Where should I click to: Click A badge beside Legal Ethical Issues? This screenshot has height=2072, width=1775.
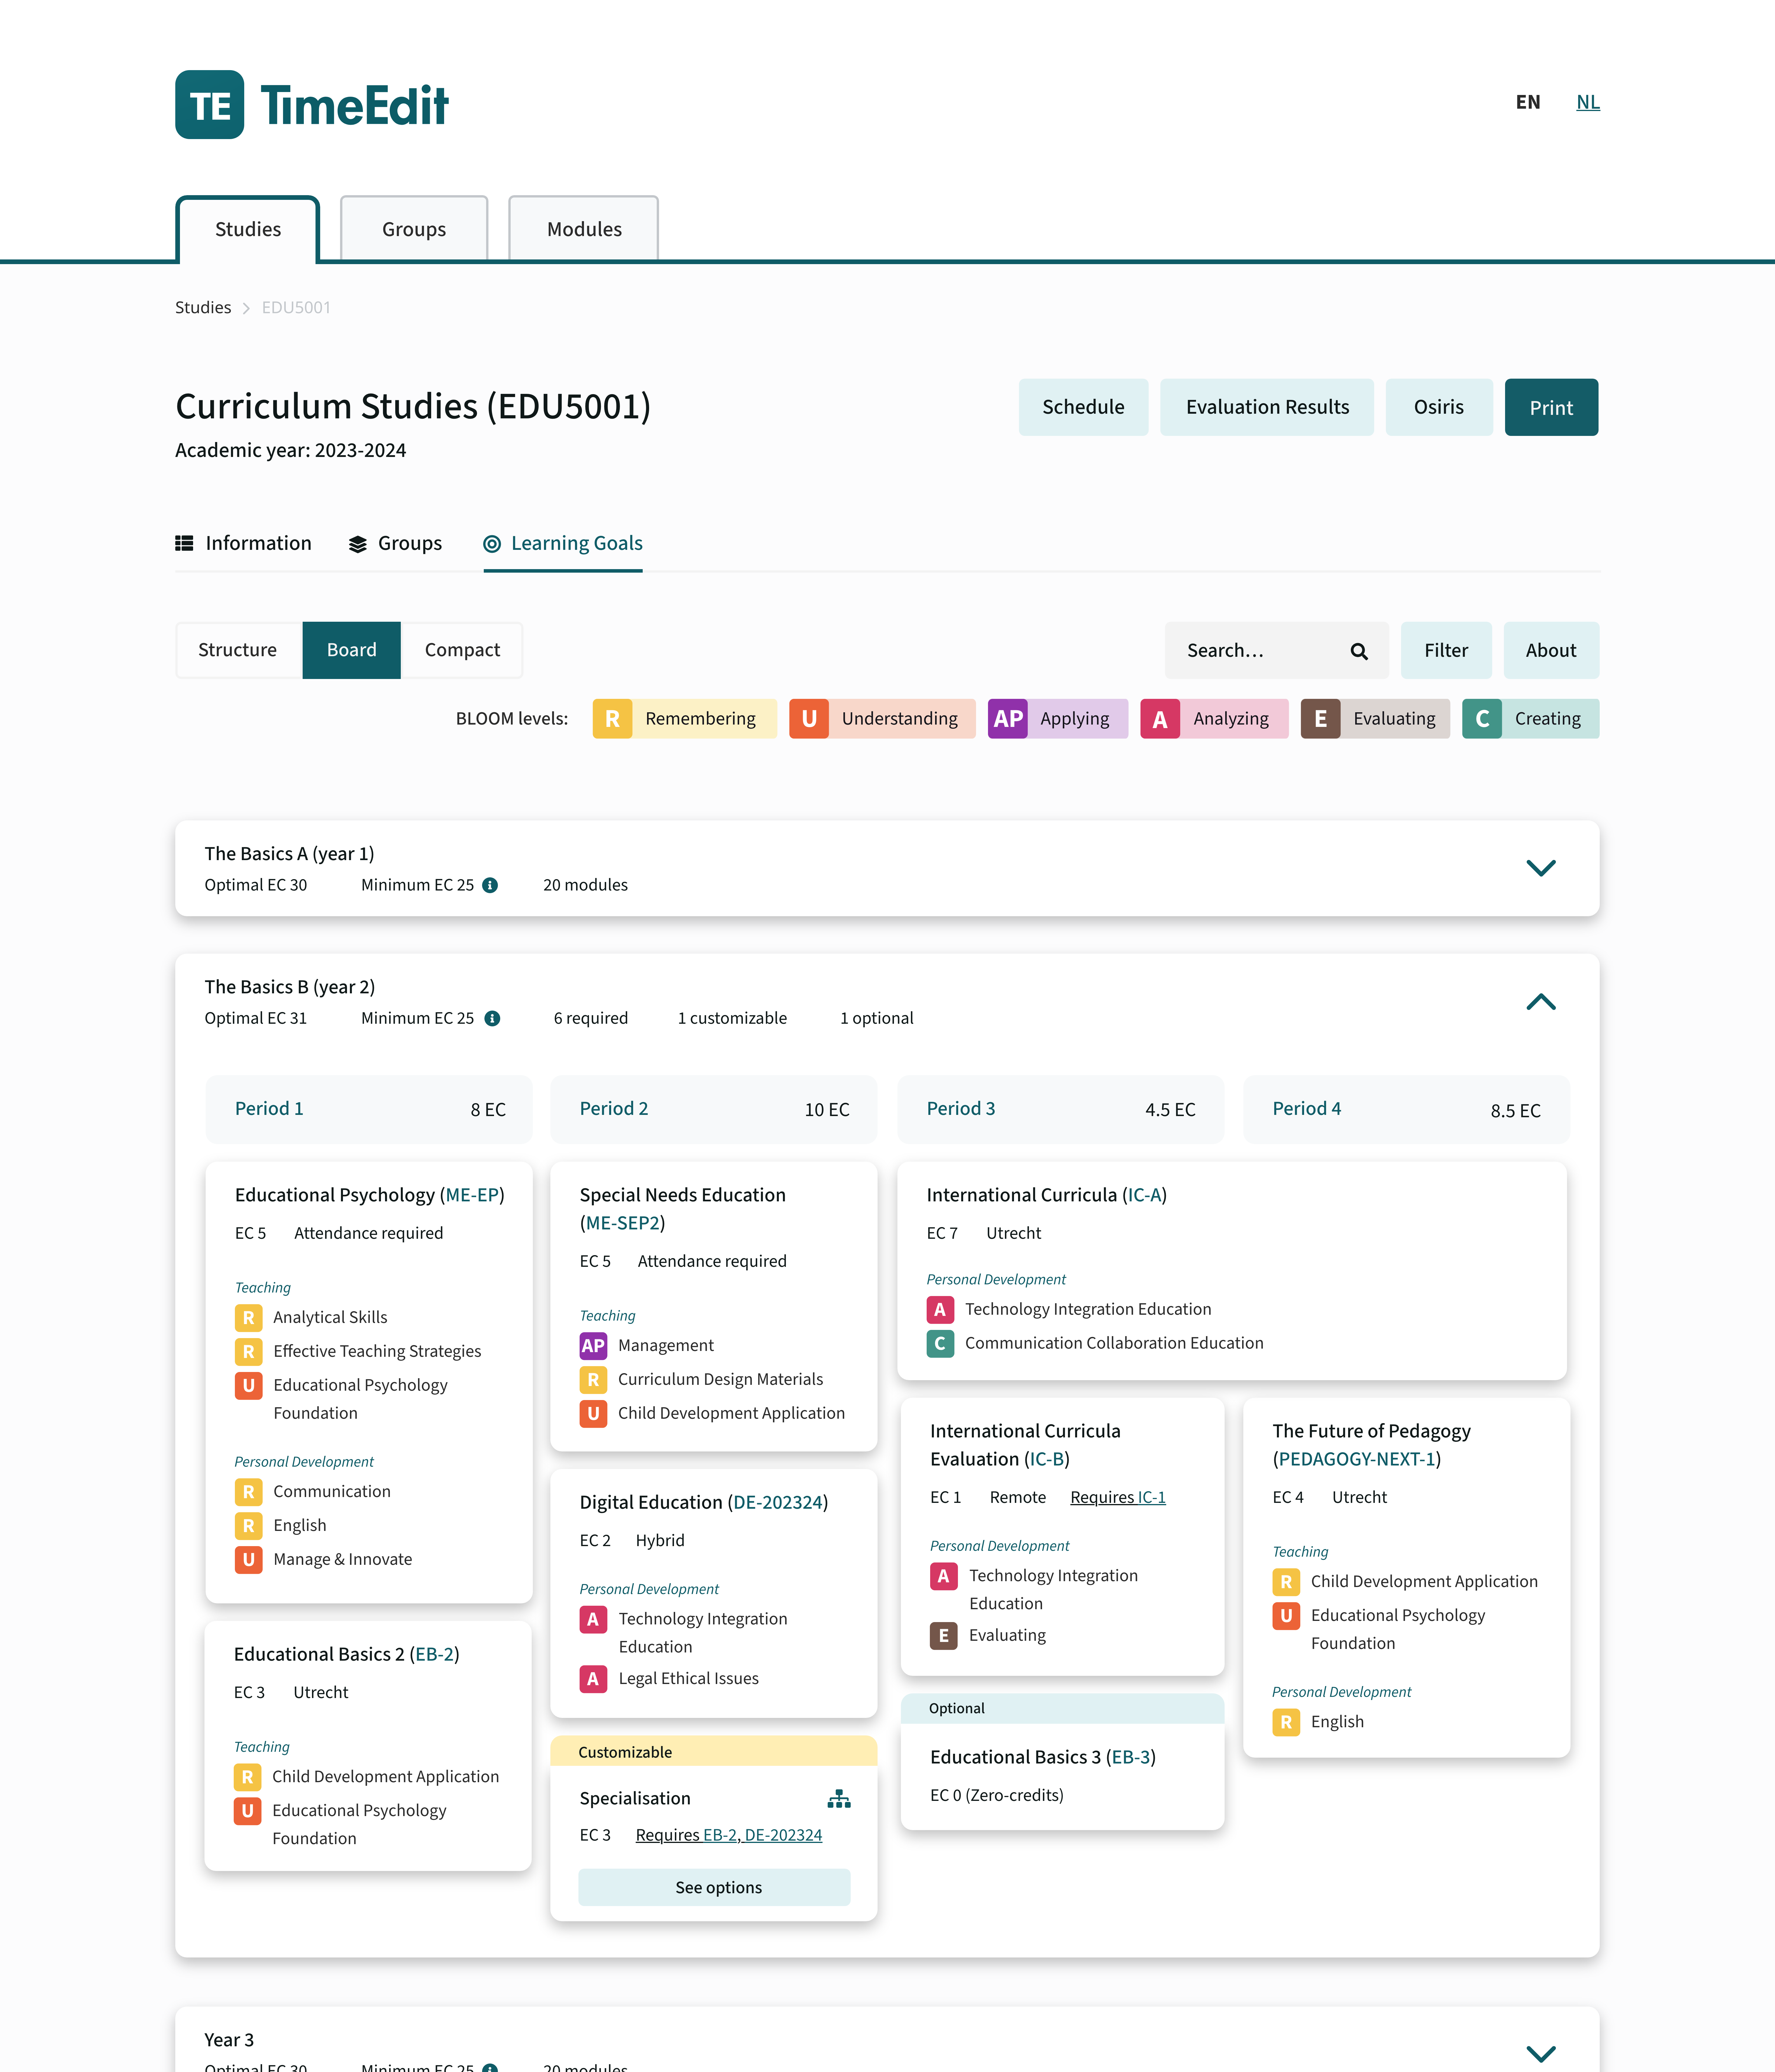tap(593, 1679)
